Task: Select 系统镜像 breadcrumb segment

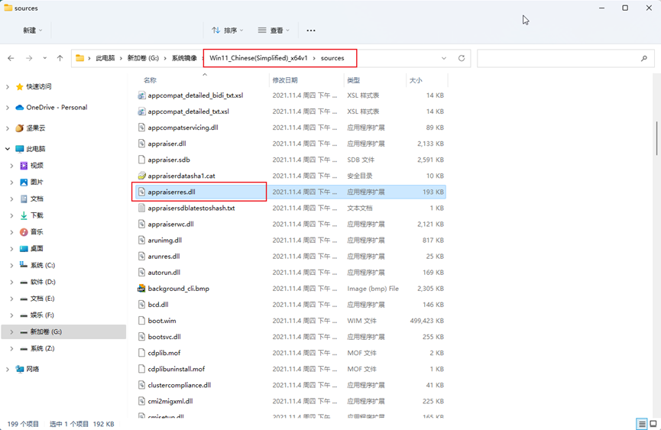Action: (184, 58)
